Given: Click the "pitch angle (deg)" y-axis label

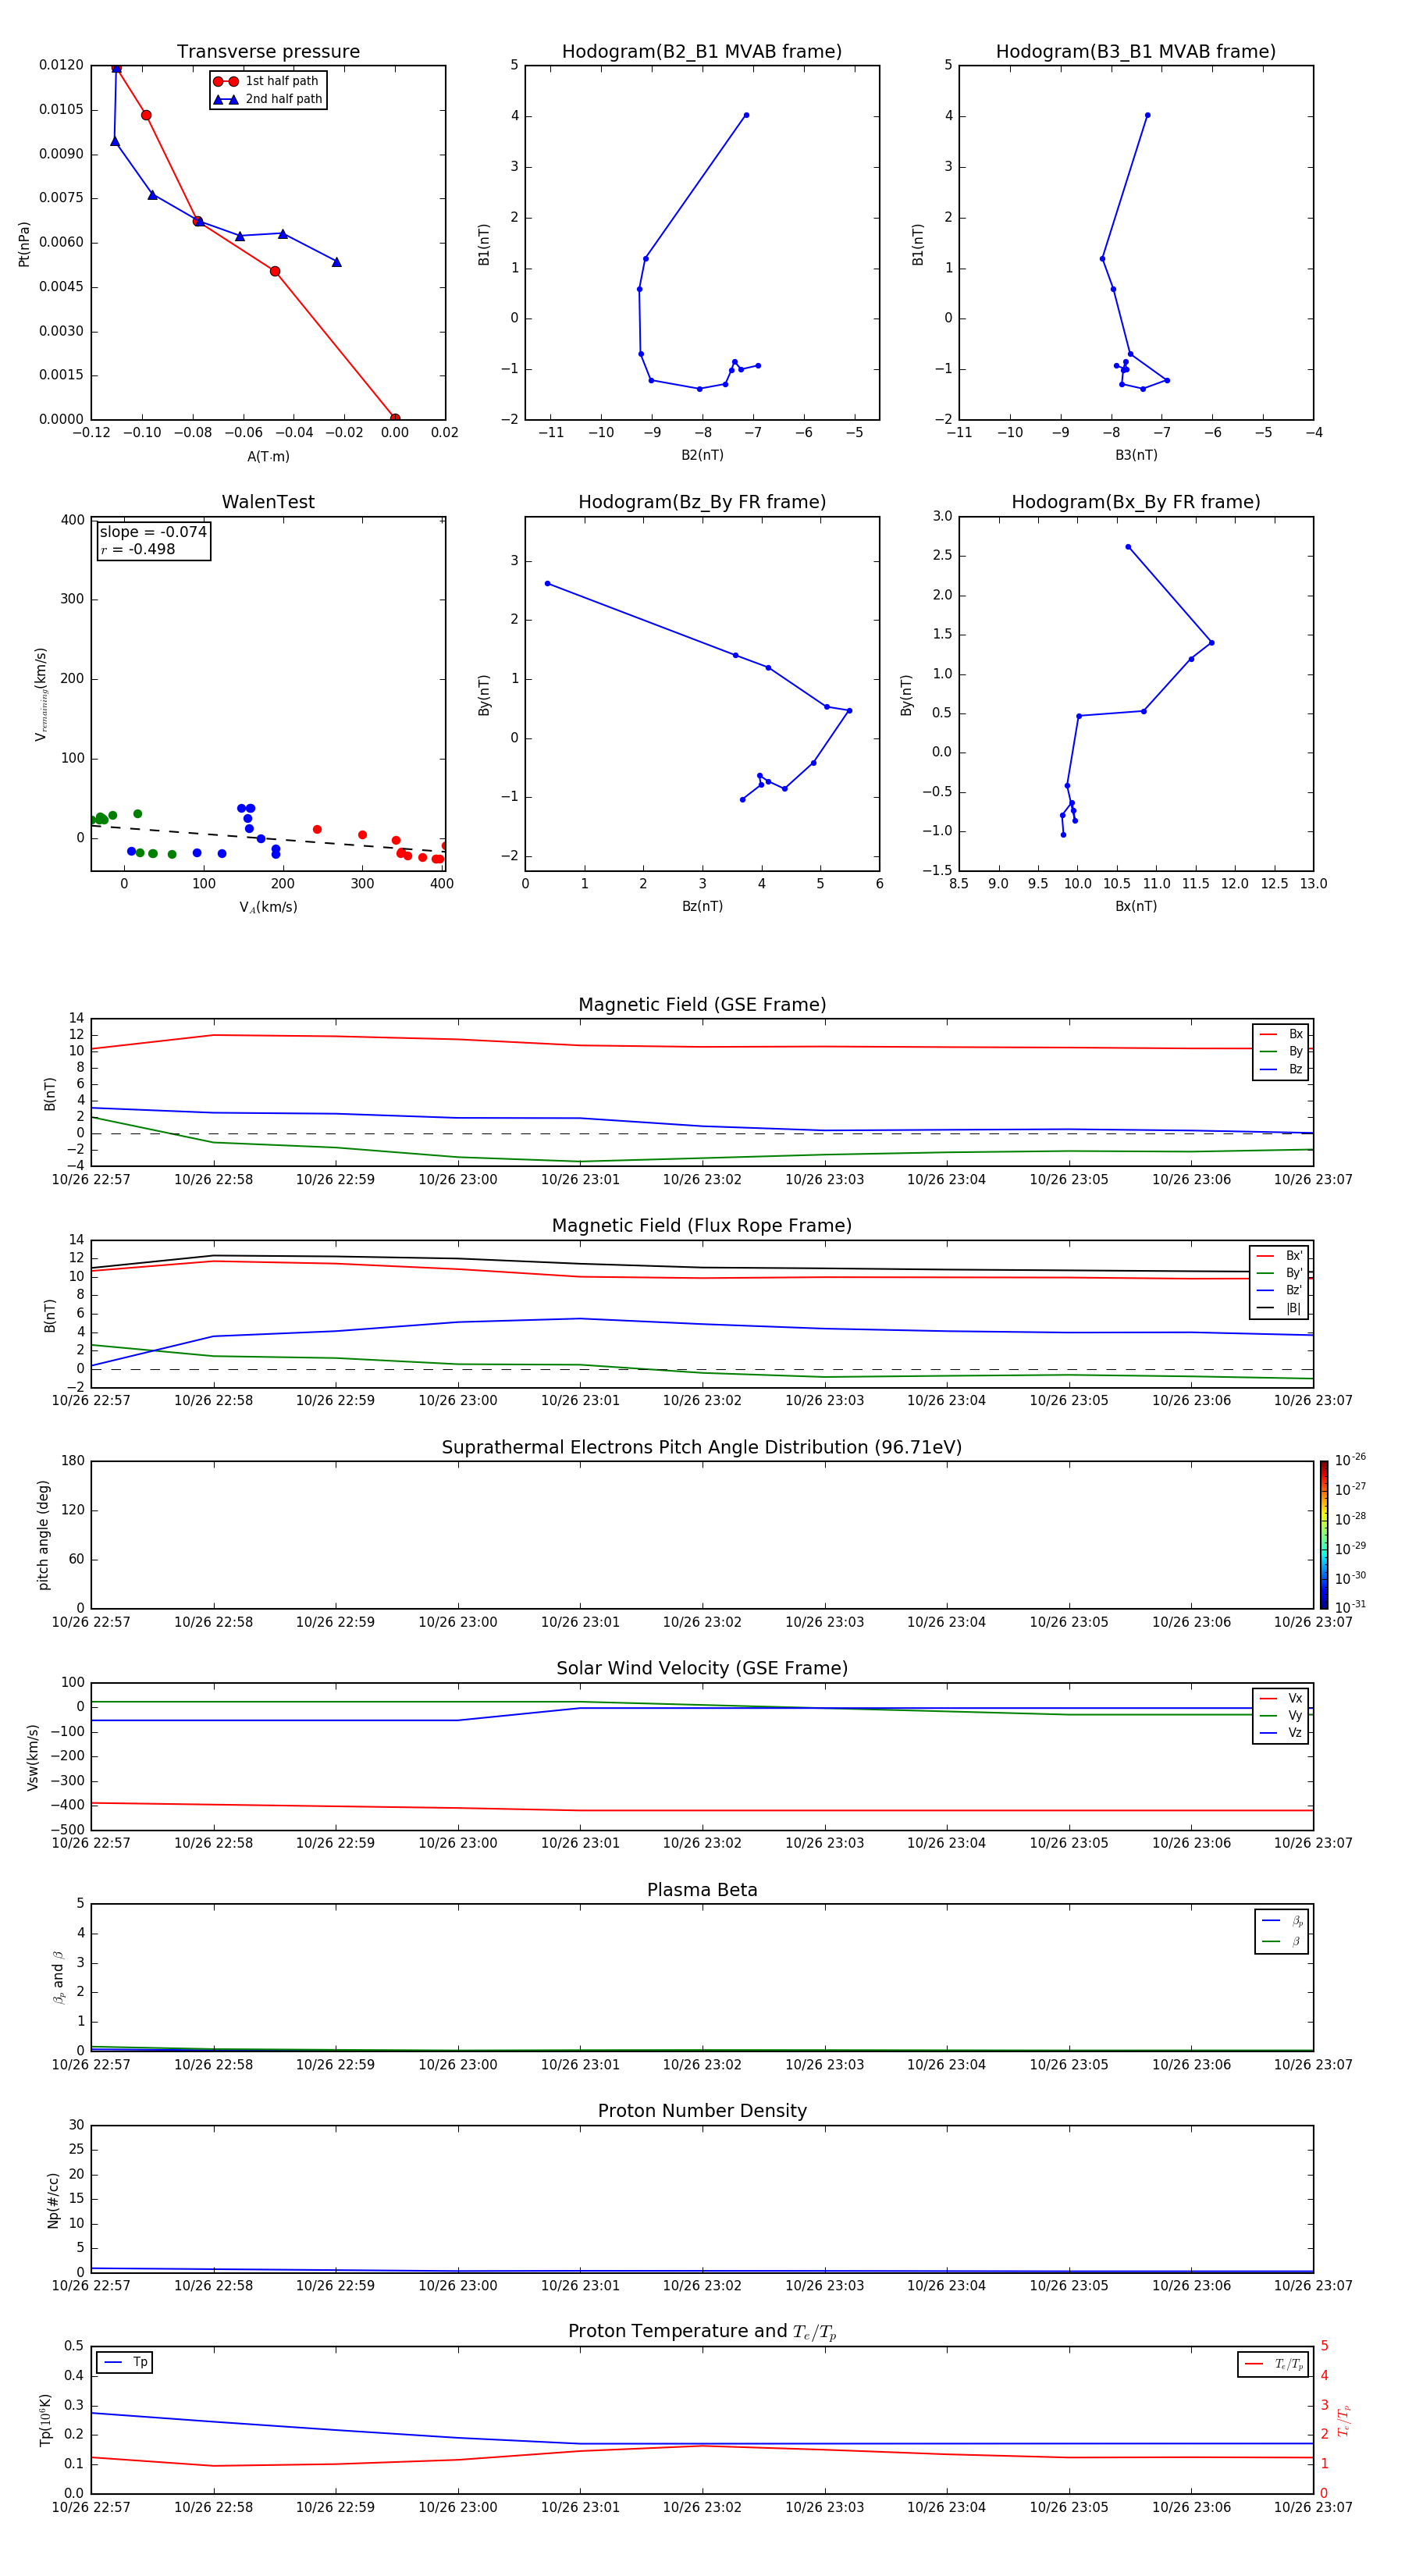Looking at the screenshot, I should pos(43,1535).
